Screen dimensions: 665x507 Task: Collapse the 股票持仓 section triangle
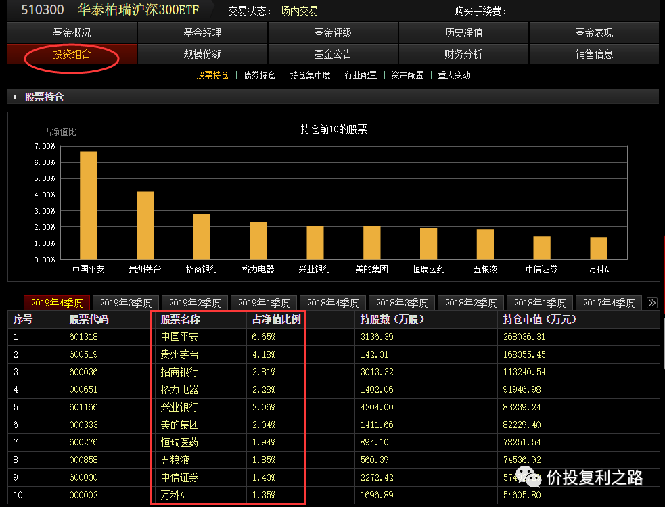(16, 97)
